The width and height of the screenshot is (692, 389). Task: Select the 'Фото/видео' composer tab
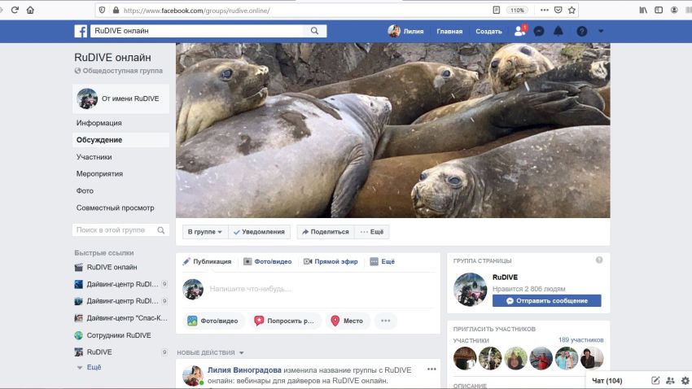pos(268,261)
